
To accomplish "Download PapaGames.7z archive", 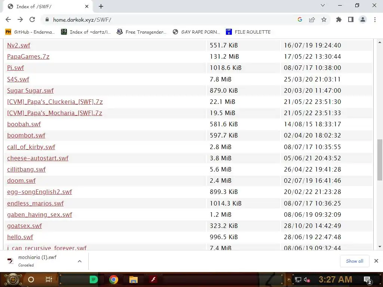I will click(28, 56).
